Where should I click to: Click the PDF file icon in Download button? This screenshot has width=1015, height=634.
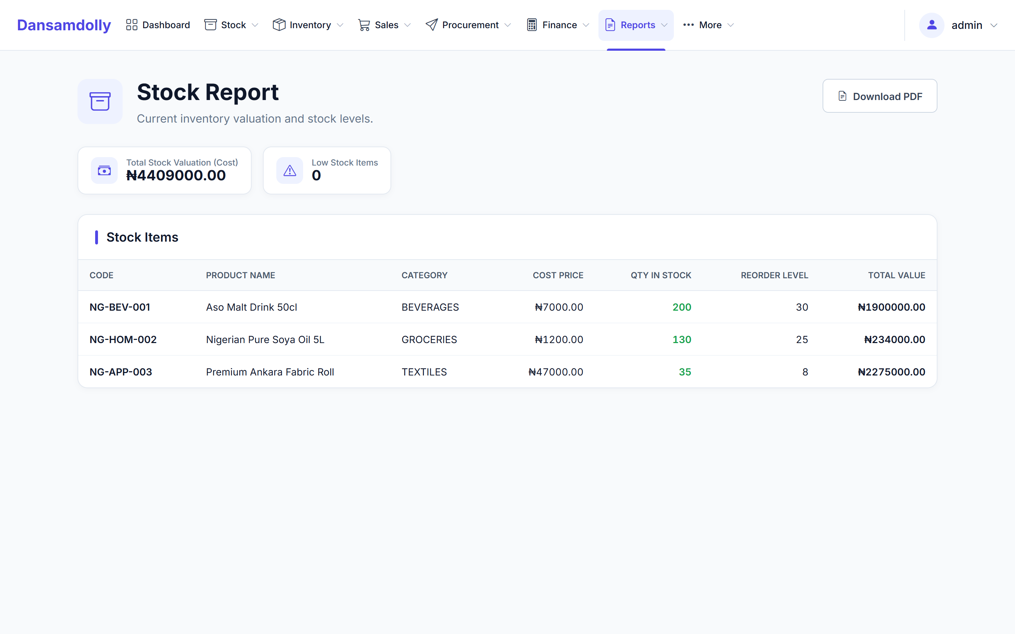[x=842, y=96]
